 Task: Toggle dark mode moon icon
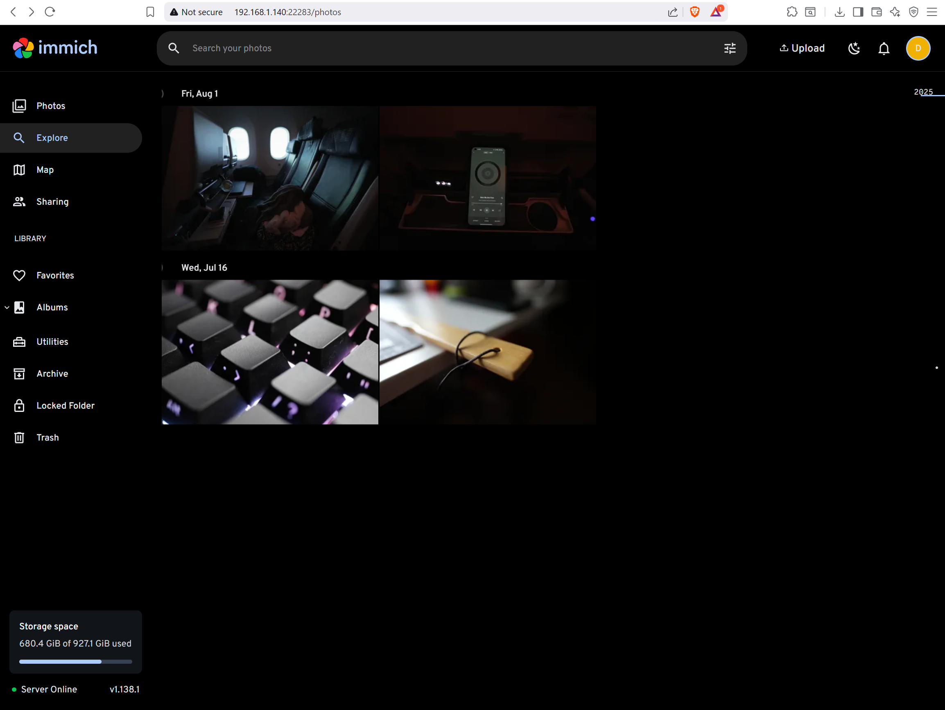pos(854,48)
